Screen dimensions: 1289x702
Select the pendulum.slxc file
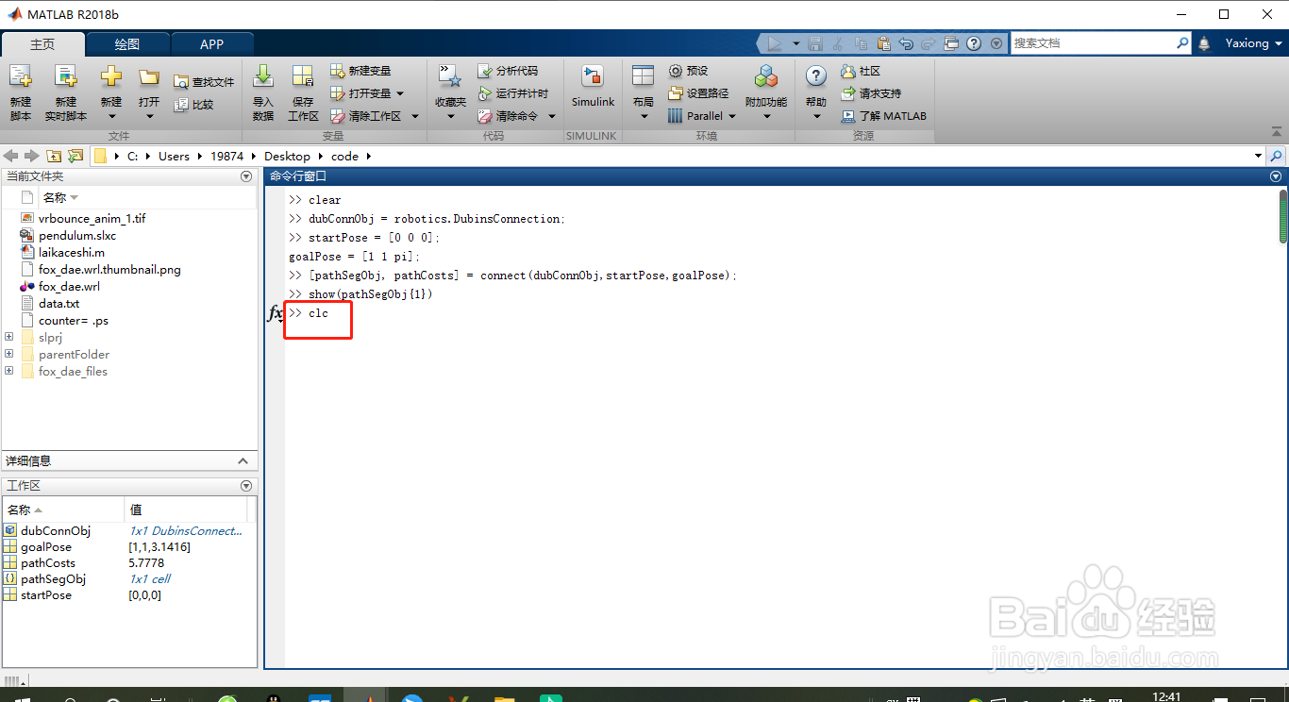77,235
